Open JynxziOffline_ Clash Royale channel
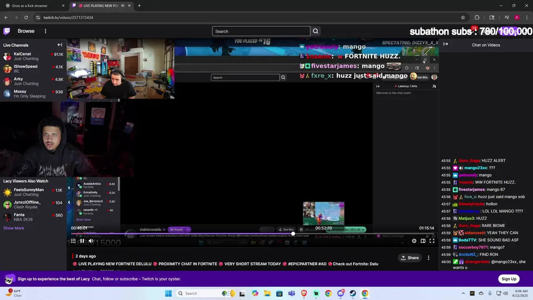The height and width of the screenshot is (300, 533). [33, 205]
